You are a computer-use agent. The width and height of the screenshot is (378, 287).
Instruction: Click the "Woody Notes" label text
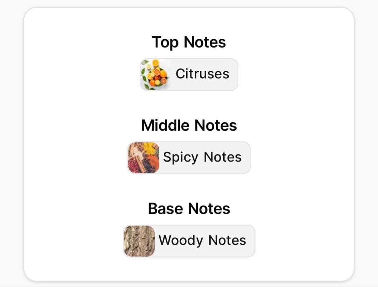click(x=202, y=241)
